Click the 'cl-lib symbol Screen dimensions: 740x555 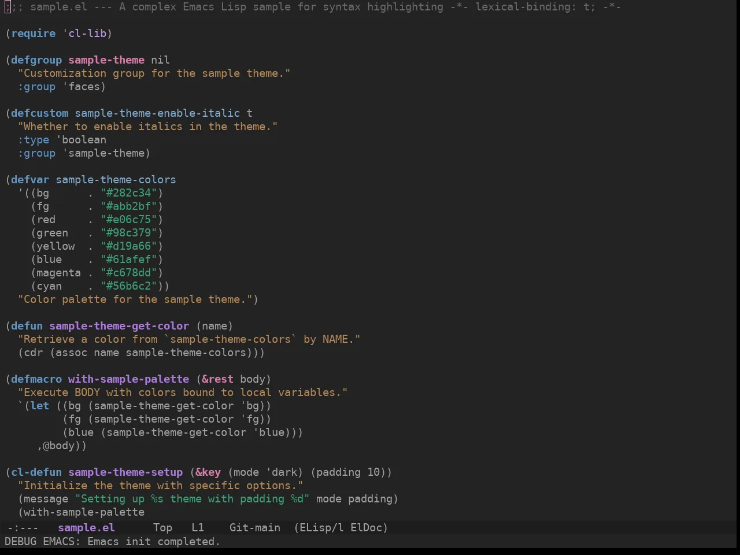pos(84,34)
